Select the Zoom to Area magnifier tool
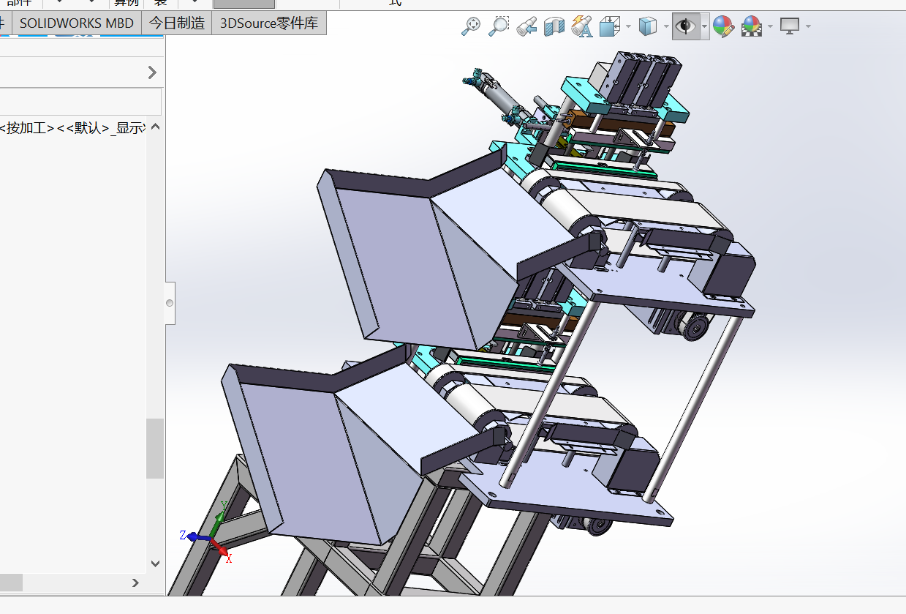This screenshot has height=614, width=906. 499,26
